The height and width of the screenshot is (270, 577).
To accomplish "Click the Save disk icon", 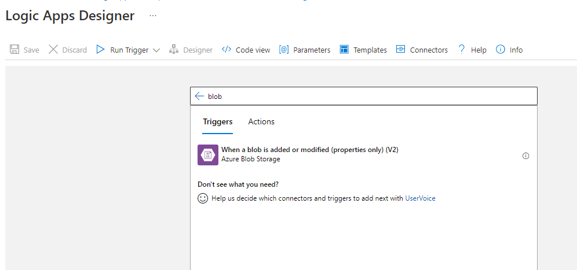I will 15,50.
